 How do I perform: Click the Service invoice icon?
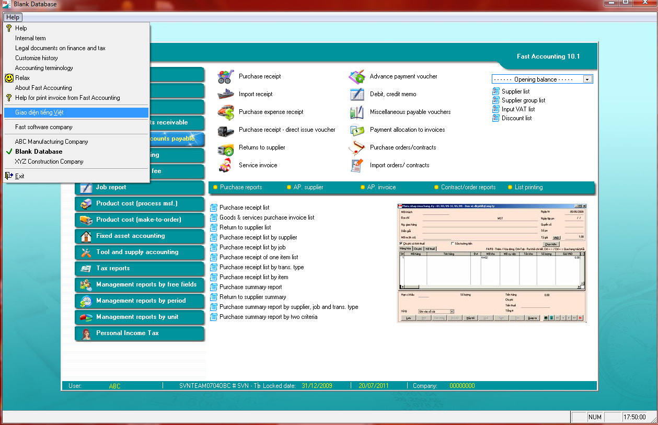tap(226, 165)
